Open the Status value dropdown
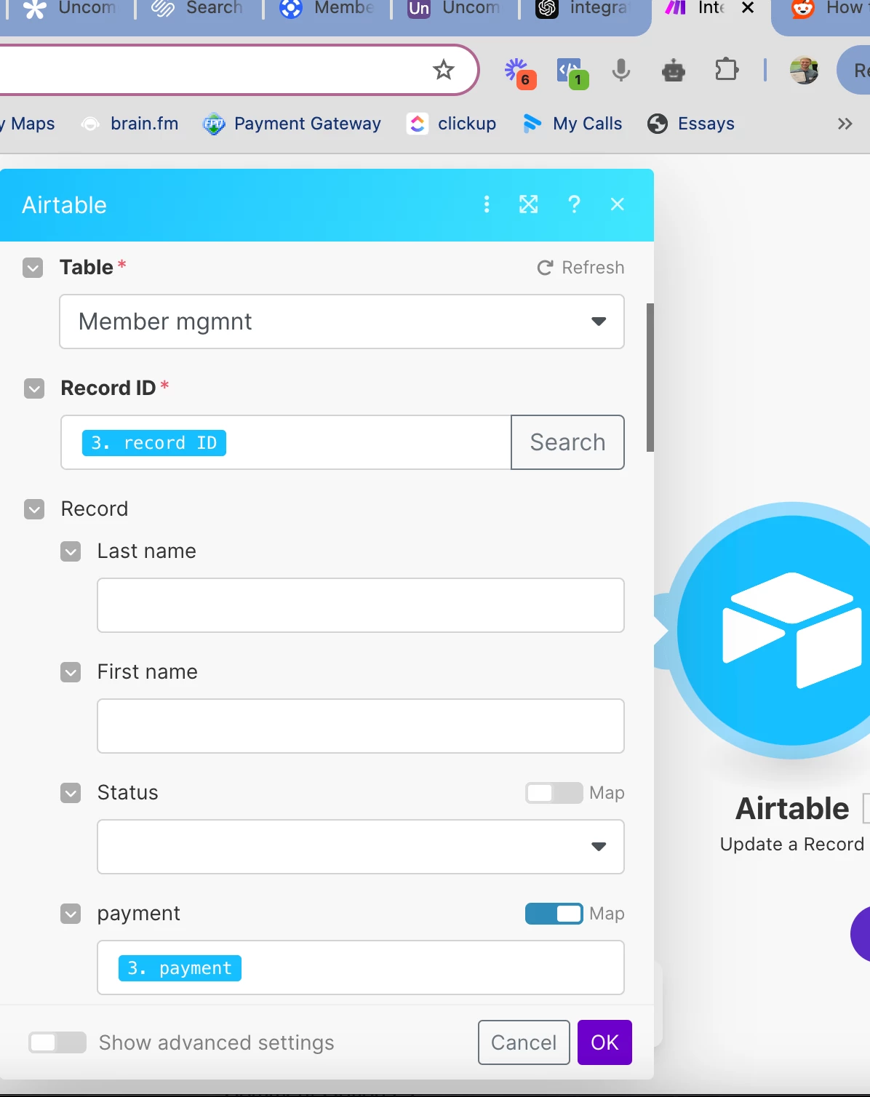This screenshot has height=1097, width=870. (361, 847)
